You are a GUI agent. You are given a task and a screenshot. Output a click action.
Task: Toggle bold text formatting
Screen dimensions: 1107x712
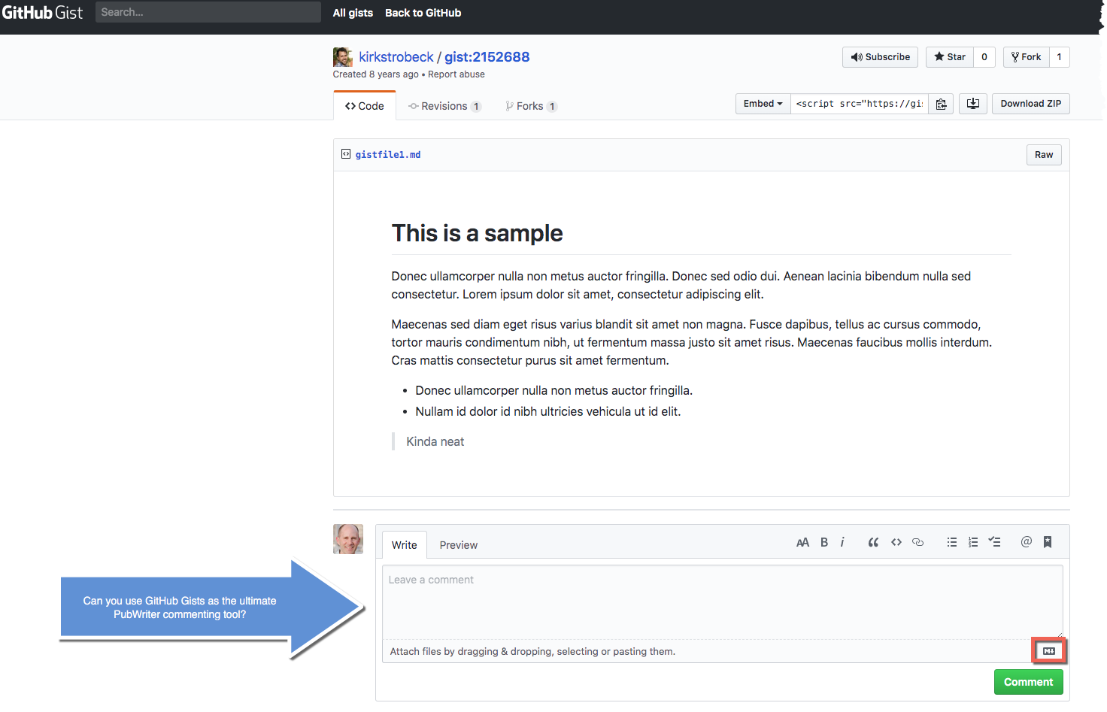pyautogui.click(x=824, y=542)
